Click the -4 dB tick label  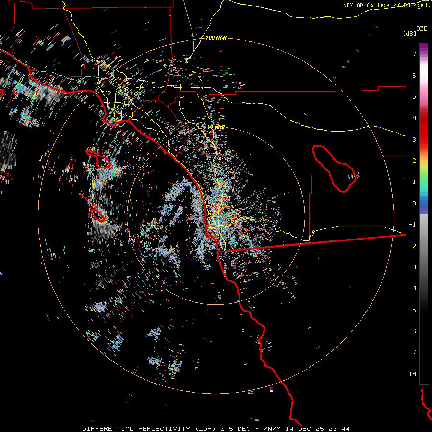tap(412, 288)
